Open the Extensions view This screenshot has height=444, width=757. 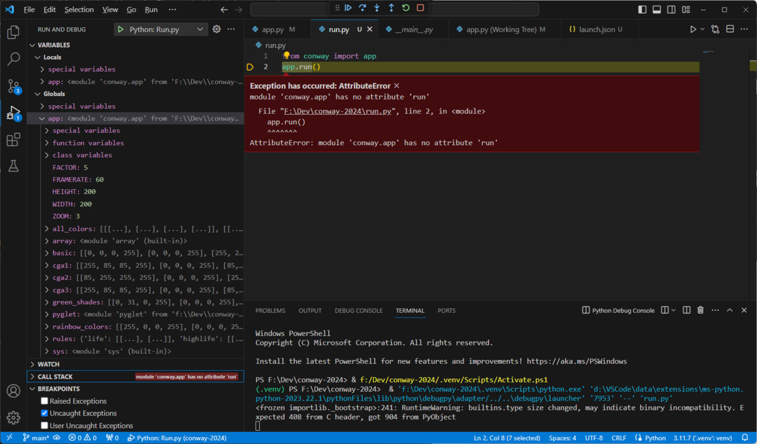(x=13, y=140)
